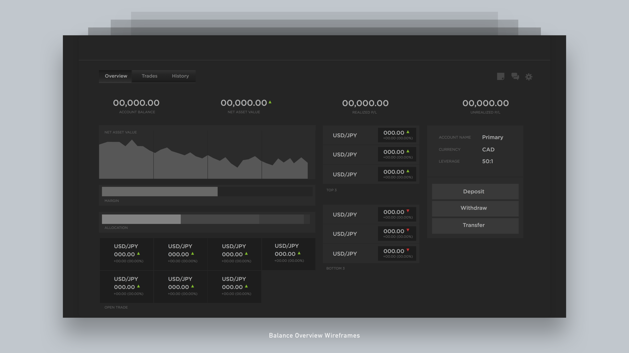
Task: Click the 'LEVERAGE' label
Action: click(449, 161)
